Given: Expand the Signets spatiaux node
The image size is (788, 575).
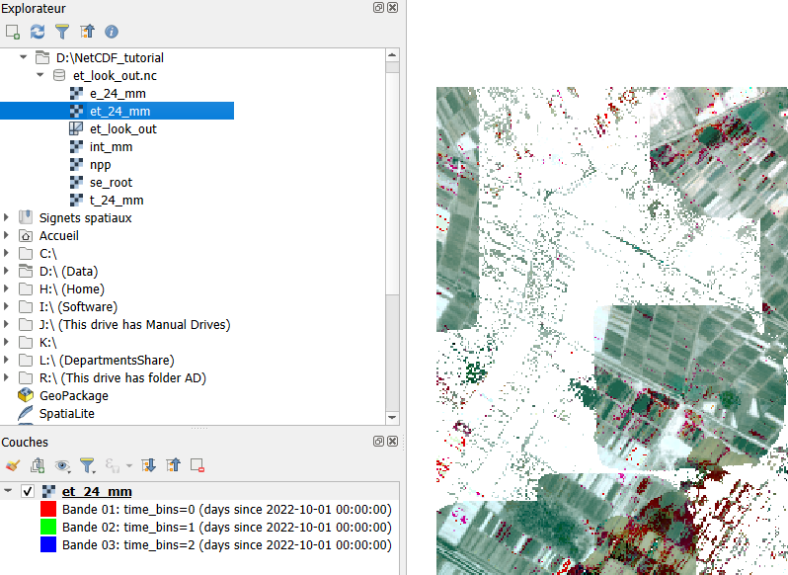Looking at the screenshot, I should 8,218.
